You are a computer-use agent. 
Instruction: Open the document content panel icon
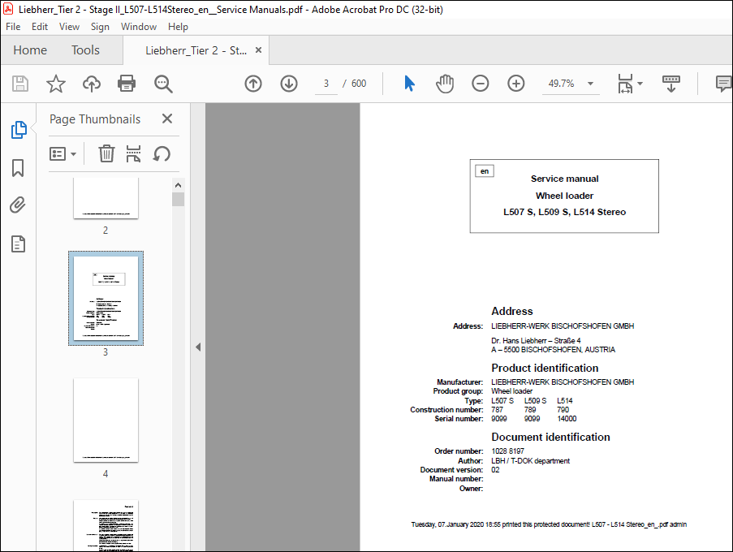tap(18, 244)
